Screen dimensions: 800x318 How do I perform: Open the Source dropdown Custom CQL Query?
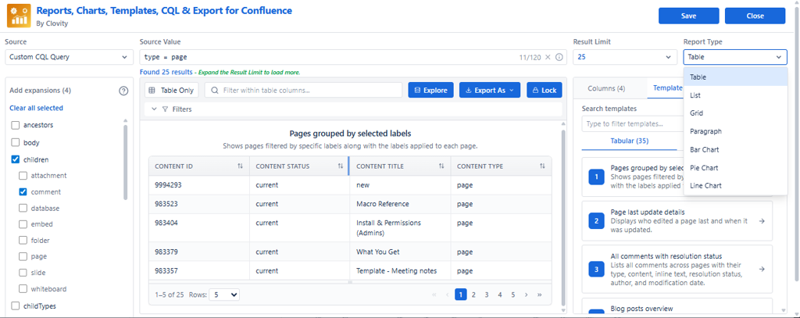click(x=69, y=57)
